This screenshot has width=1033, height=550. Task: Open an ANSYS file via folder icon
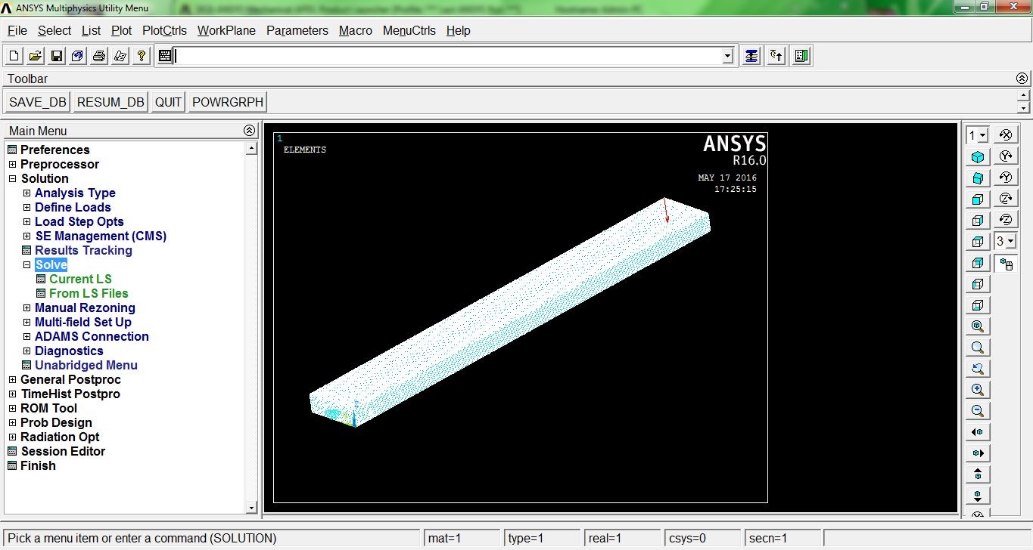click(x=36, y=56)
